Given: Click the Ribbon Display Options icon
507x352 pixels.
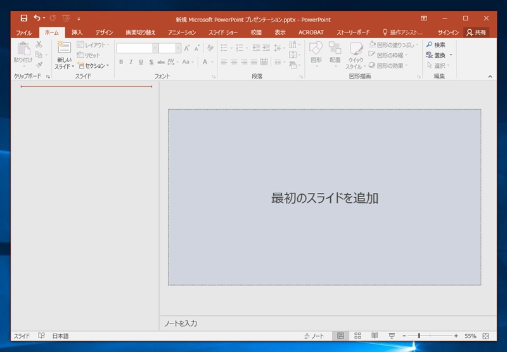Looking at the screenshot, I should coord(423,18).
